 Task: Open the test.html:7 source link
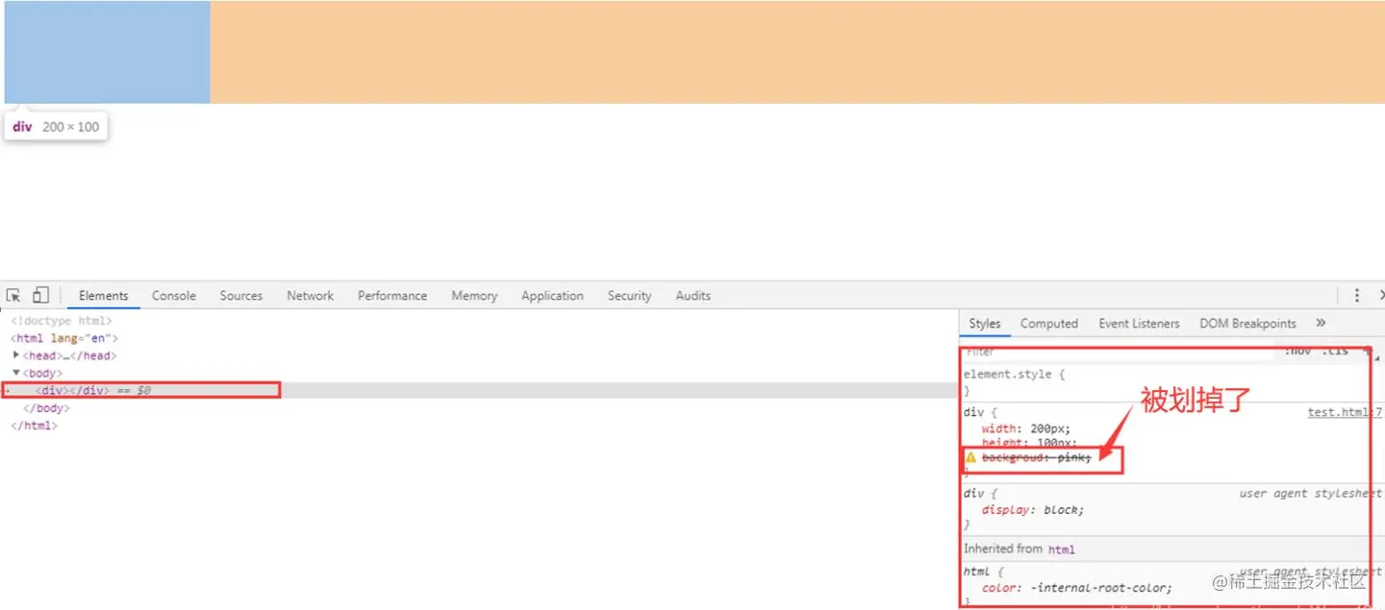[x=1345, y=412]
